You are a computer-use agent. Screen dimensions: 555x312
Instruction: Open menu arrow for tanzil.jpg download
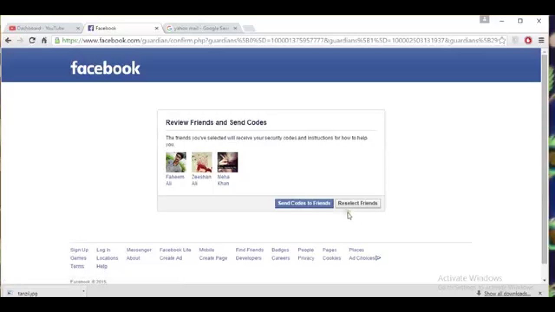[x=83, y=292]
